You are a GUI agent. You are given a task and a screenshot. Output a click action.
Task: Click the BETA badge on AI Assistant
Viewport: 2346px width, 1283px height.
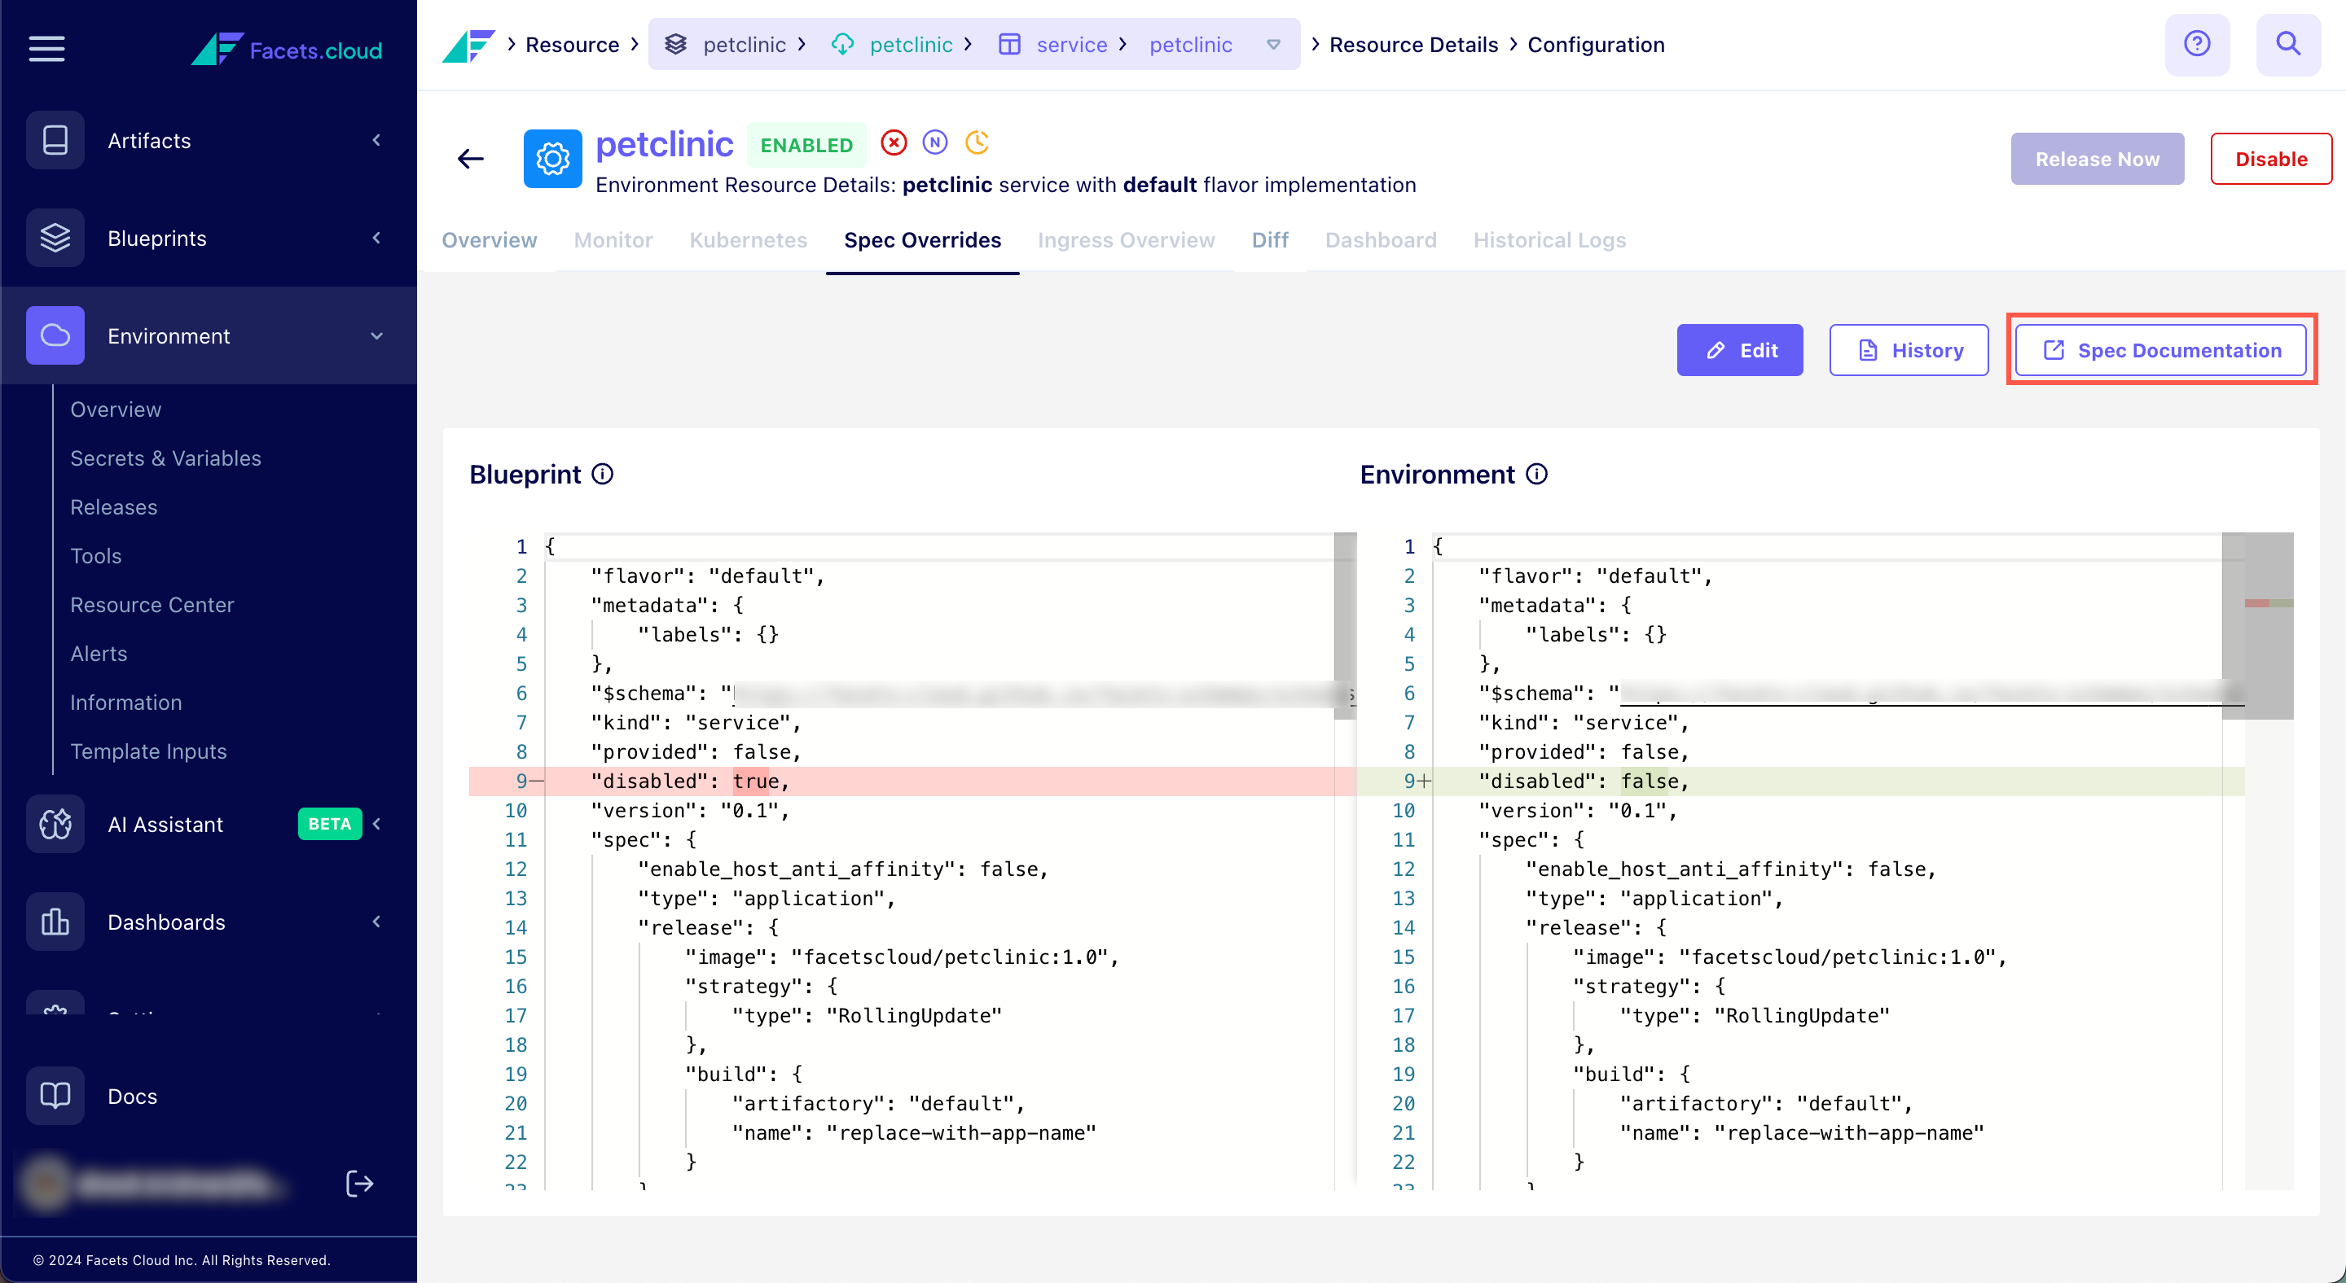click(330, 825)
